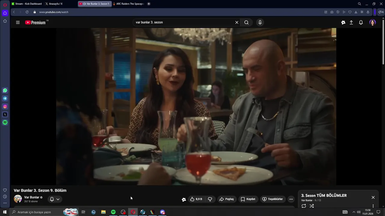Open sidebar history clock icon

coord(5,196)
